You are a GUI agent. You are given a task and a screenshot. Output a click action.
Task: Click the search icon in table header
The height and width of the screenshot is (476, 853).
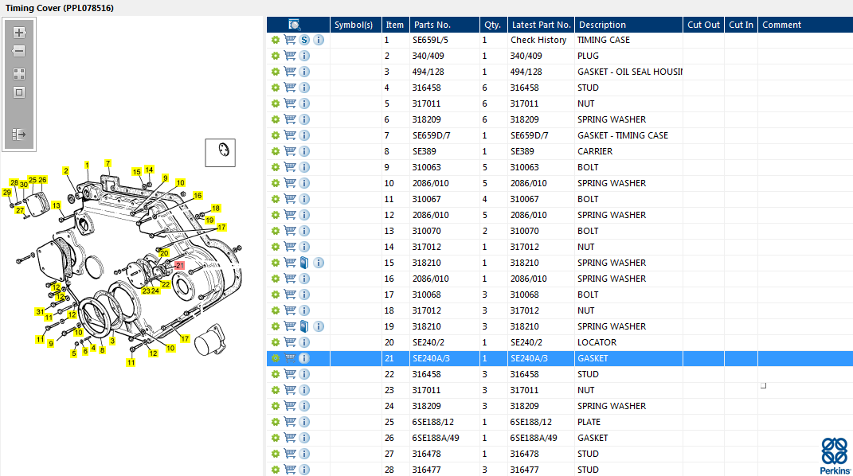point(294,25)
